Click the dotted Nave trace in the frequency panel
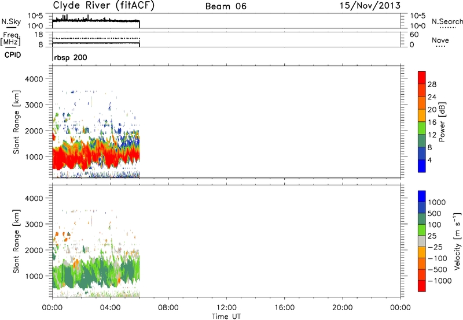Screen dimensions: 463x320 [96, 38]
